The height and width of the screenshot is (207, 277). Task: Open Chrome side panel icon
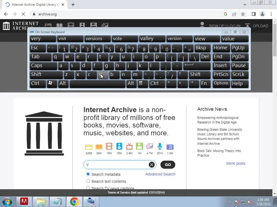click(x=254, y=14)
